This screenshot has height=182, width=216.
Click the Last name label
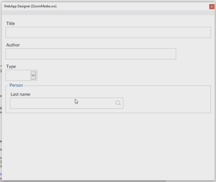20,94
